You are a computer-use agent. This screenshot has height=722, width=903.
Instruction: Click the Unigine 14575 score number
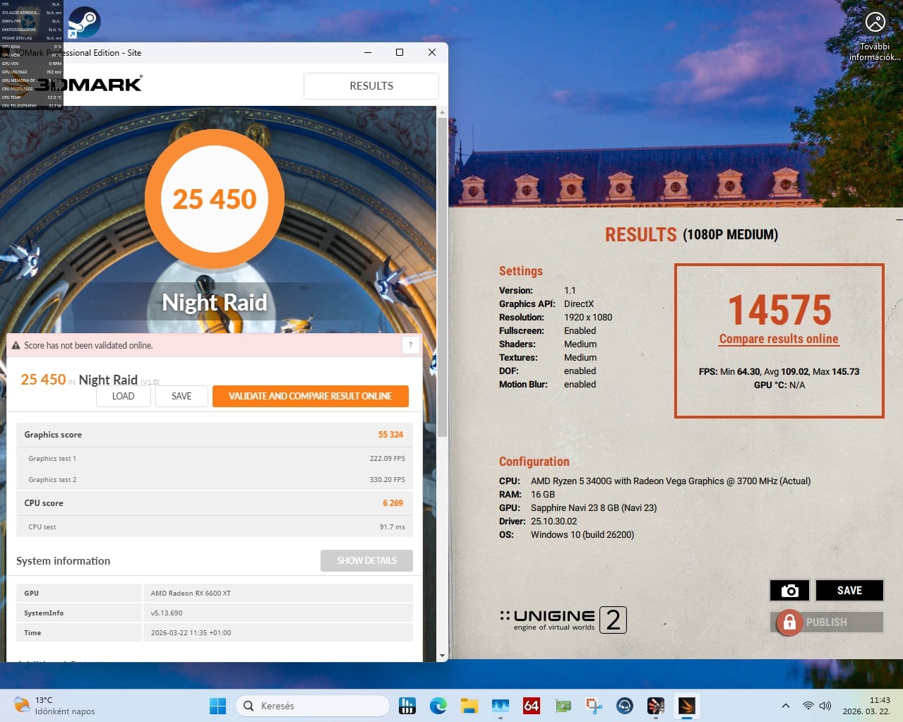779,310
